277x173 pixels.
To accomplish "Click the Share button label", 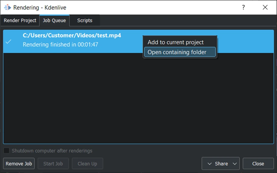I will pos(221,164).
